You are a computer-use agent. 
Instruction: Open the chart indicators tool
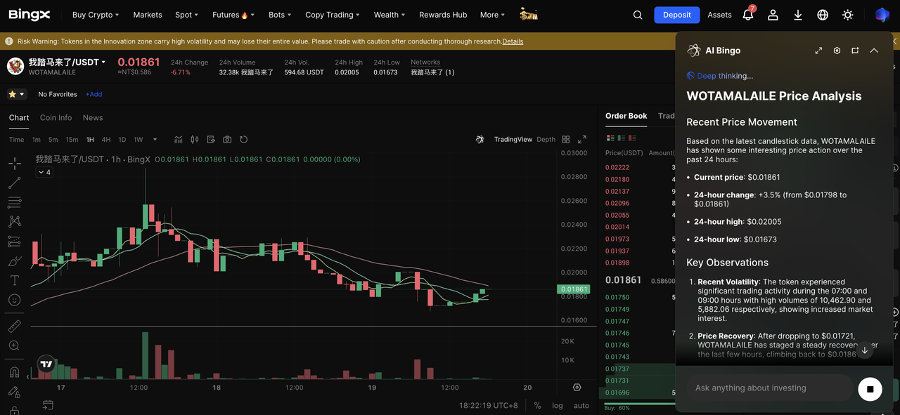coord(179,140)
